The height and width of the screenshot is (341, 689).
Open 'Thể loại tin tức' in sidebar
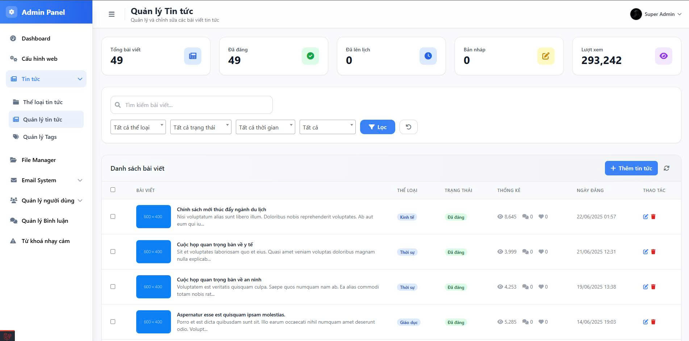[43, 102]
